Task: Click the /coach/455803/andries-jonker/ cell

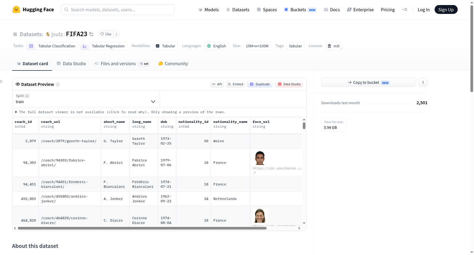Action: pyautogui.click(x=70, y=199)
